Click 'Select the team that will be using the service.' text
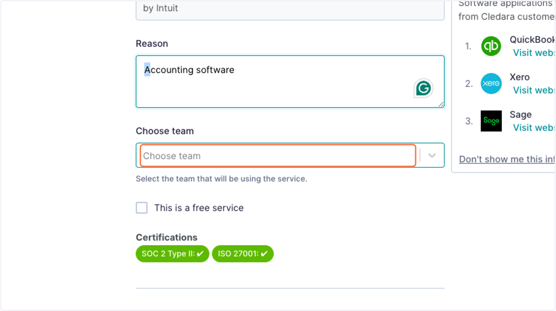Screen dimensions: 556x311 (221, 178)
